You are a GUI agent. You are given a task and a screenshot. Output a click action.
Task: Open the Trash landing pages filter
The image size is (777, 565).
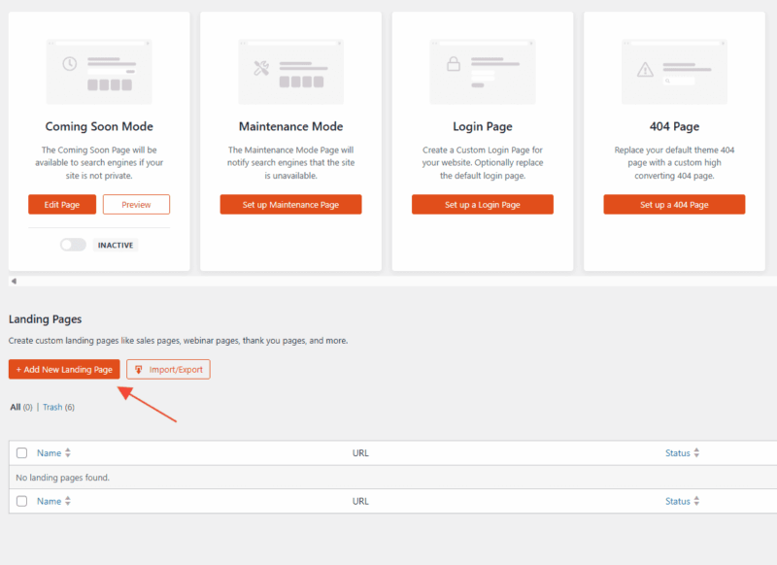click(x=52, y=407)
